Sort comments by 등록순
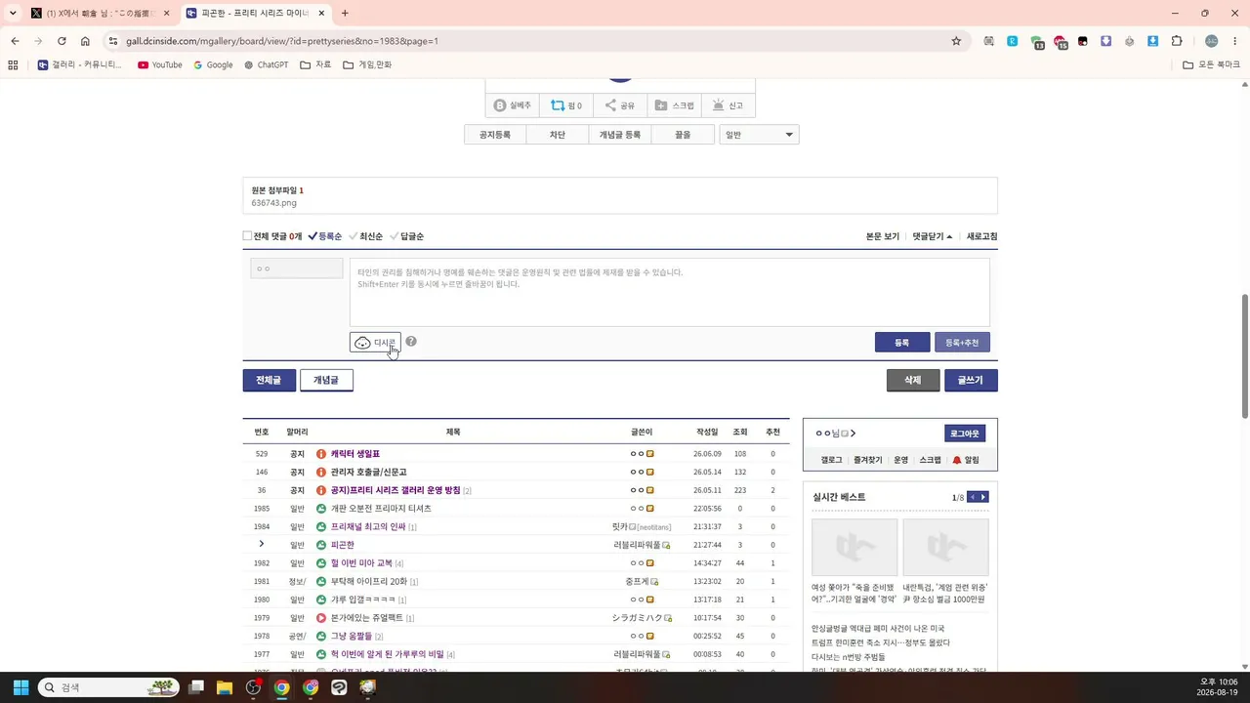This screenshot has width=1250, height=703. pyautogui.click(x=325, y=236)
